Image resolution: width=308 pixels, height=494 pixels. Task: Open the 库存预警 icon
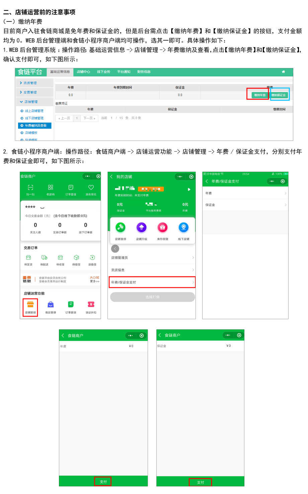click(x=162, y=228)
